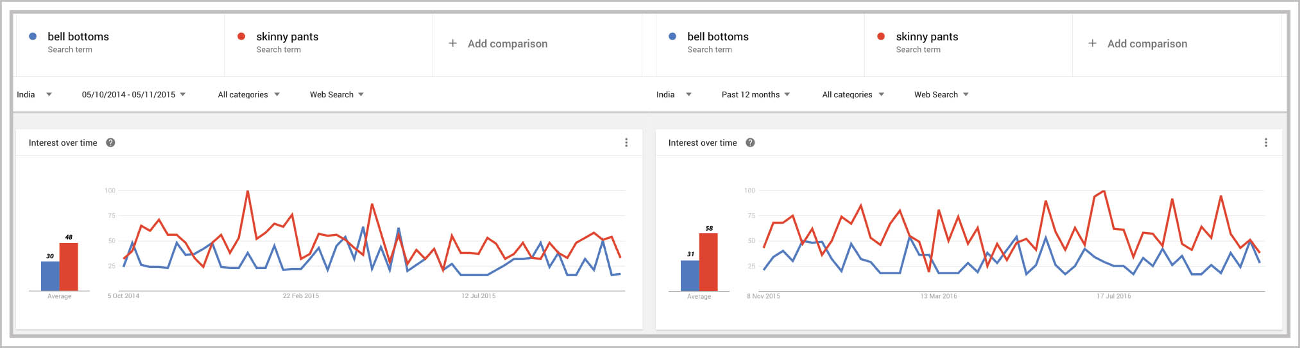This screenshot has height=348, width=1300.
Task: Click right Add comparison button
Action: click(1147, 44)
